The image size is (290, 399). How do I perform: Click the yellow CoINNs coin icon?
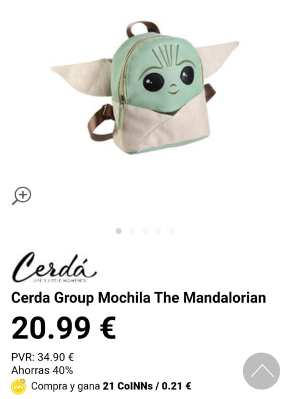click(x=18, y=386)
